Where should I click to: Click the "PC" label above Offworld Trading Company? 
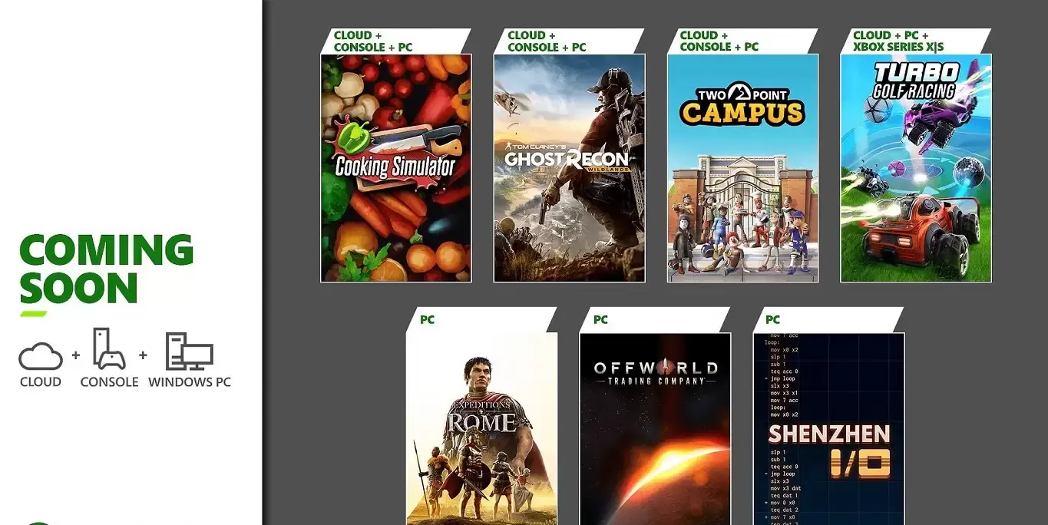tap(600, 320)
